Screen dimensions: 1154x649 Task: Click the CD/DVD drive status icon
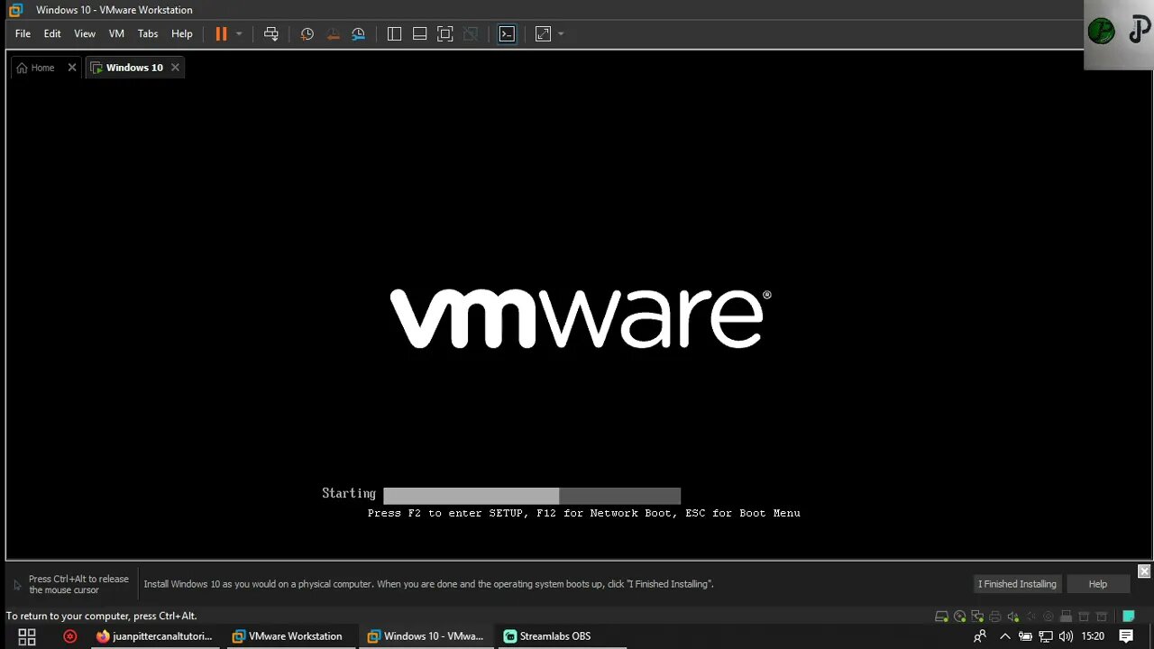tap(959, 617)
